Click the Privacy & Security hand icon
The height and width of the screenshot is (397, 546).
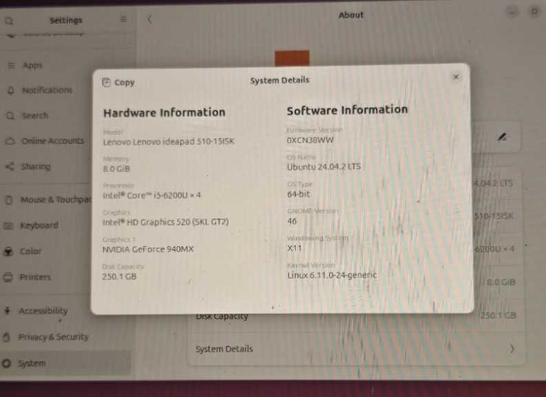tap(7, 337)
